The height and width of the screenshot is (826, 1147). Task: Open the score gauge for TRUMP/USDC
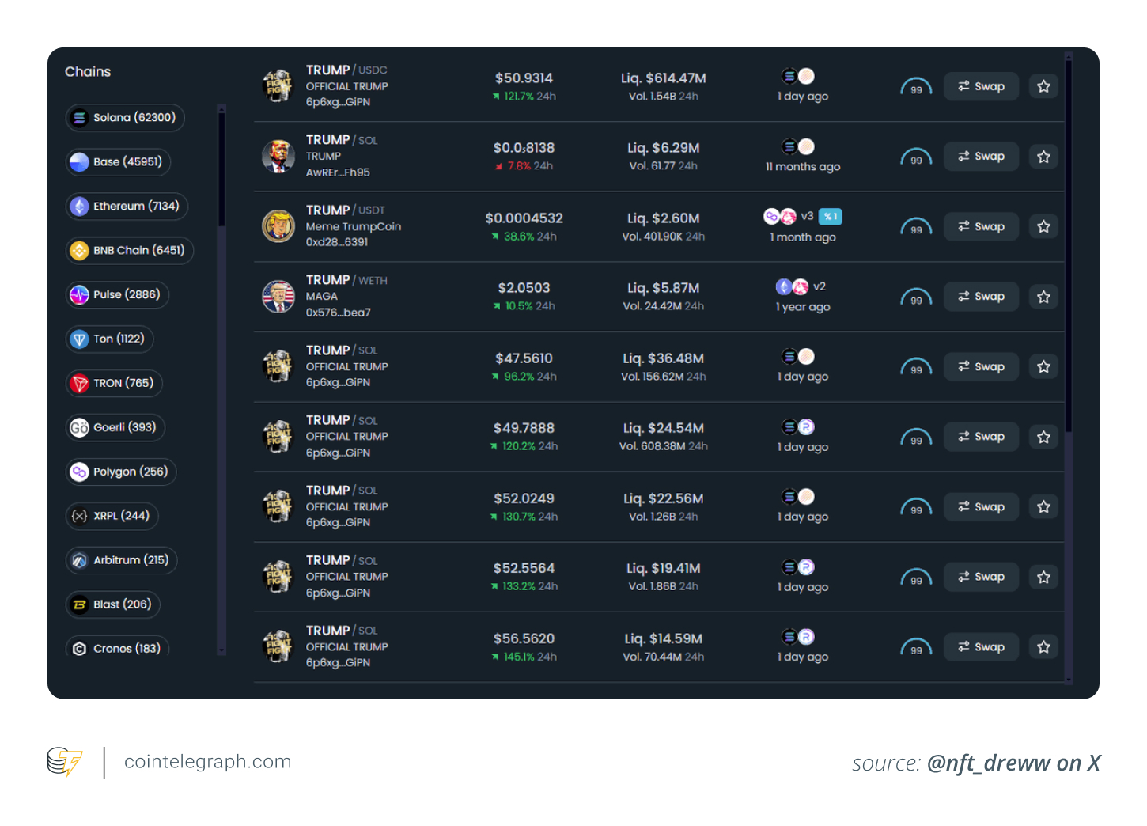(916, 87)
